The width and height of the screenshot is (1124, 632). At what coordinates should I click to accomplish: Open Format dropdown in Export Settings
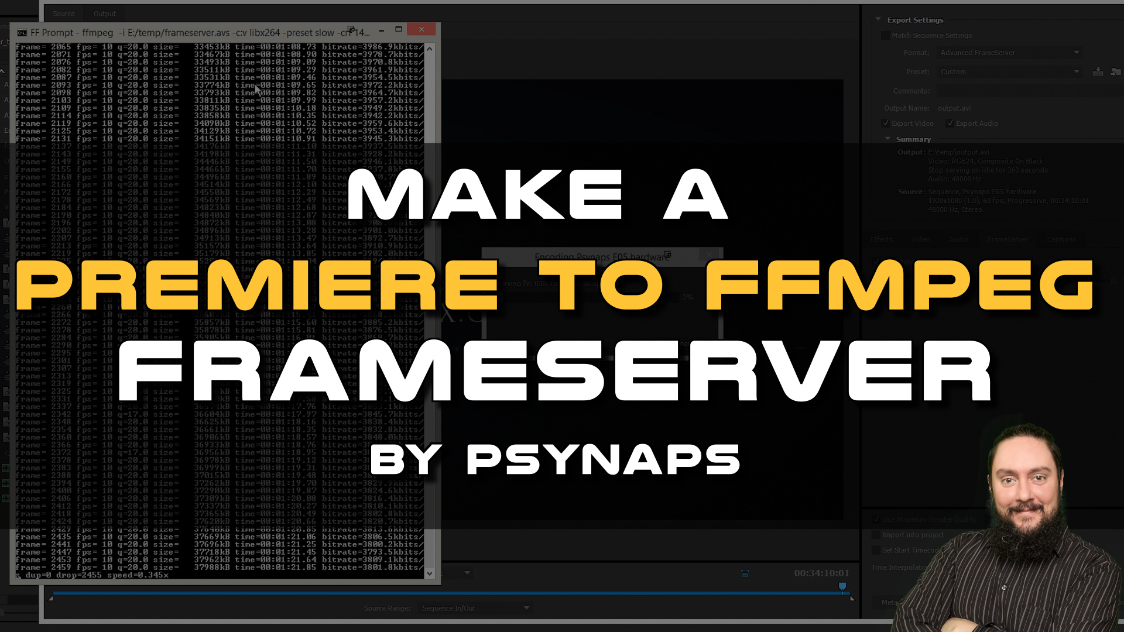(1009, 53)
